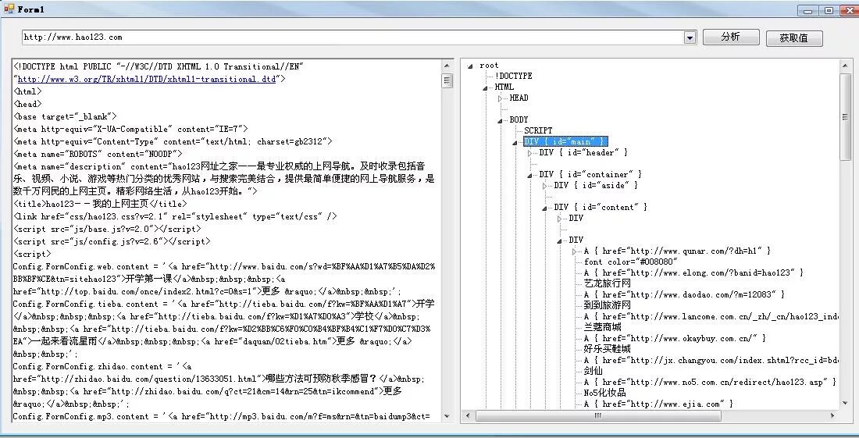
Task: Select the DIV id="content" tree node
Action: coord(601,208)
